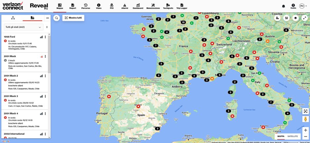Viewport: 310px width, 143px height.
Task: Select the 2001 Mack 3 vehicle entry
Action: 25,101
